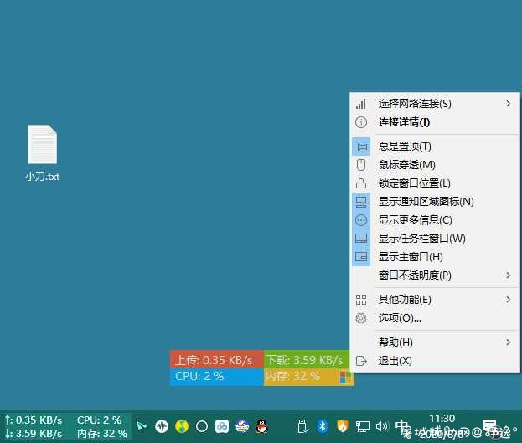The height and width of the screenshot is (443, 522).
Task: Click the info circle icon beside 连接详情
Action: pyautogui.click(x=361, y=122)
